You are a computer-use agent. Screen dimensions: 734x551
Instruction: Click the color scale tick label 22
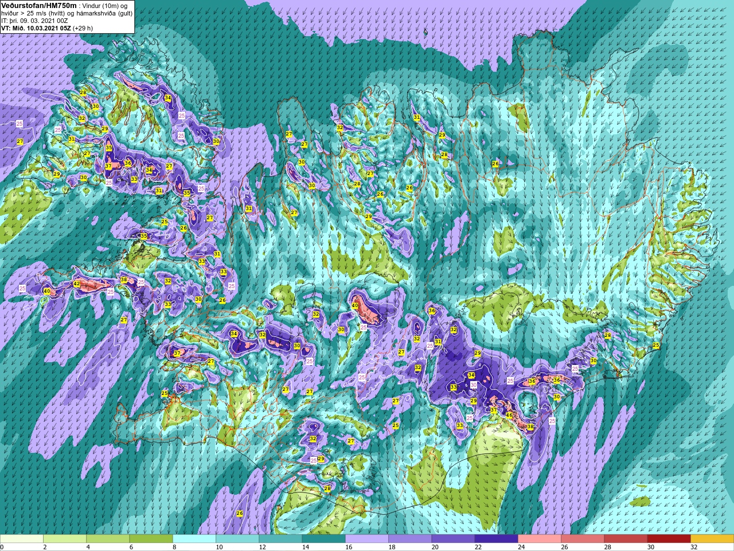point(478,547)
